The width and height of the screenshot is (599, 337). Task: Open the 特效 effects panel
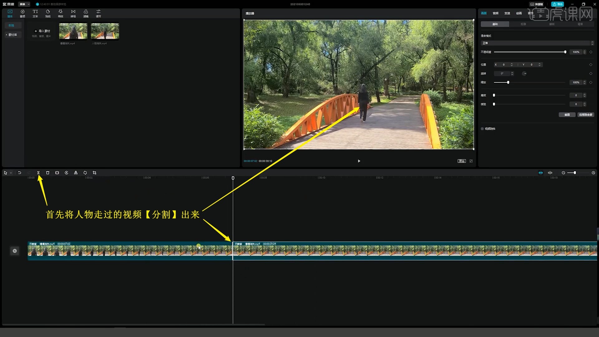61,13
